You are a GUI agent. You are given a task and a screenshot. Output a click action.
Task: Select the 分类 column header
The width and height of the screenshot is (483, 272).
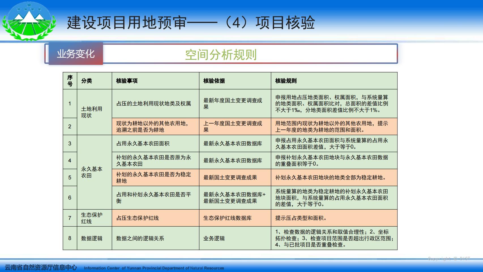[94, 81]
